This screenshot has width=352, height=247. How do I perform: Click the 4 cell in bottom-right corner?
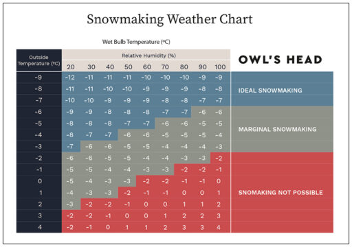pyautogui.click(x=219, y=227)
